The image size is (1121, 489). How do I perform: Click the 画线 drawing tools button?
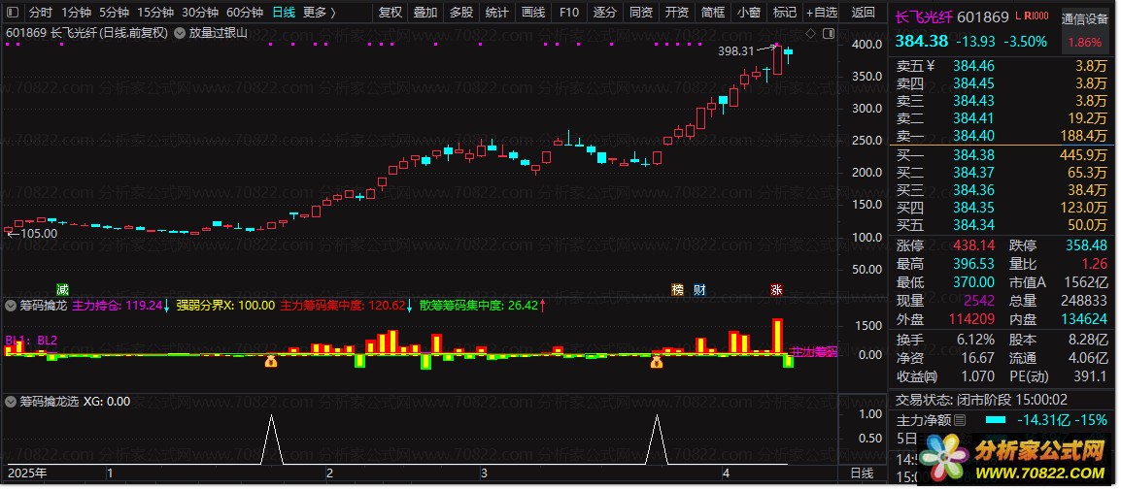click(x=533, y=13)
